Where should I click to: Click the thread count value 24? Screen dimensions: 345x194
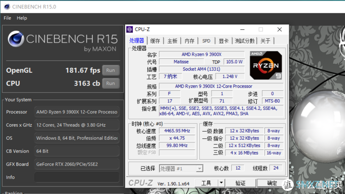276,168
